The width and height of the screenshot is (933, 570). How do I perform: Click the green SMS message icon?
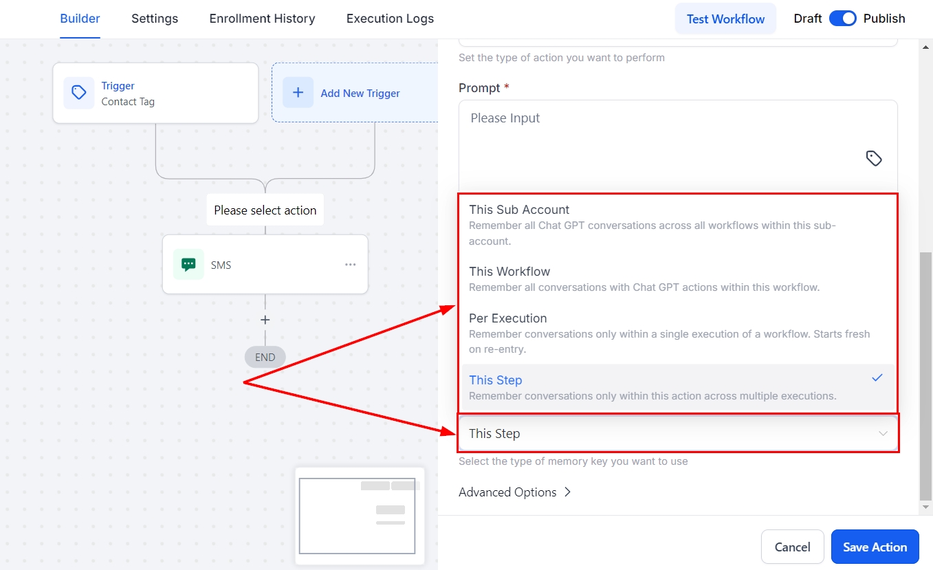coord(188,265)
